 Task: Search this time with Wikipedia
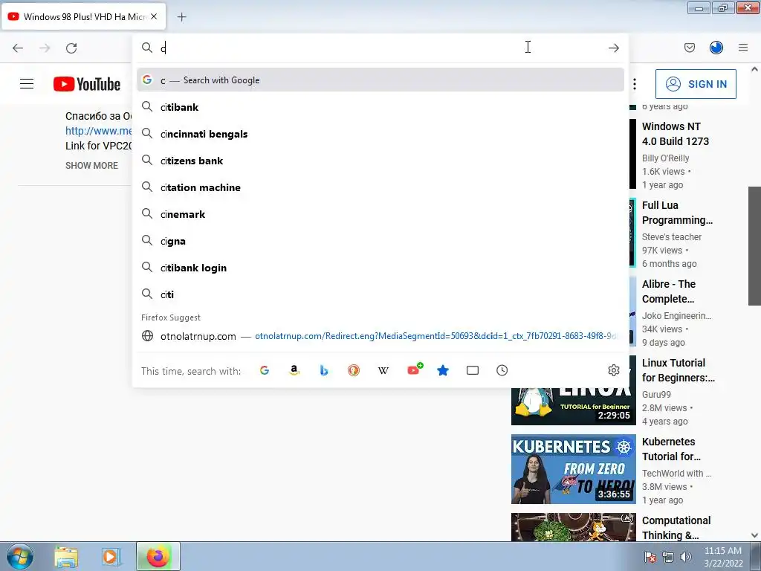(383, 370)
